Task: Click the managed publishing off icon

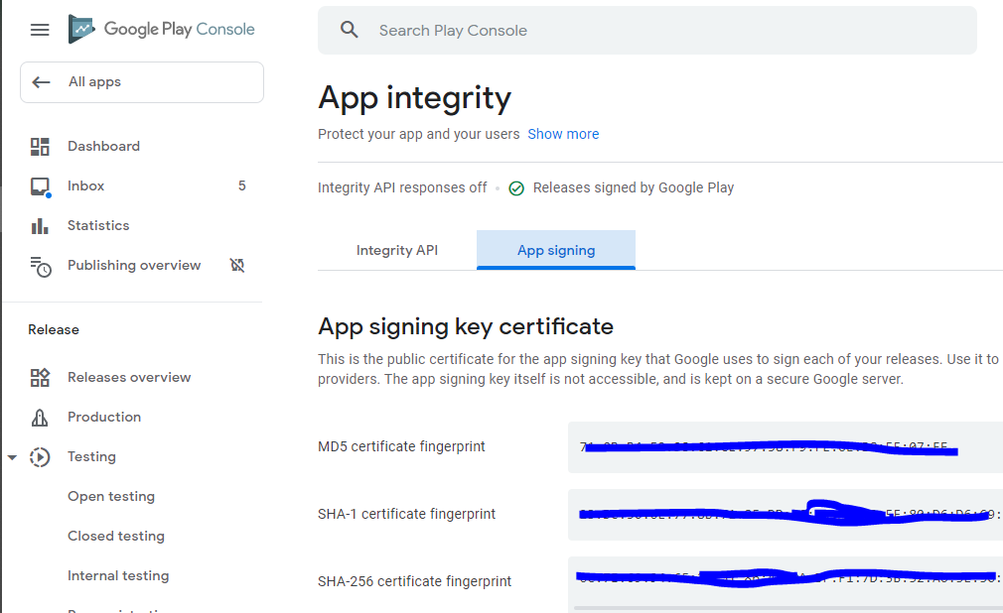Action: [x=237, y=266]
